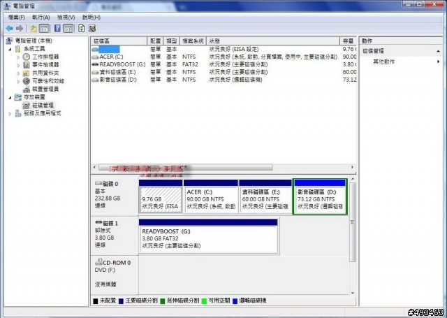Click the blue 邏輯磁碟機 legend swatch
Viewport: 447px width, 318px height.
coord(235,301)
